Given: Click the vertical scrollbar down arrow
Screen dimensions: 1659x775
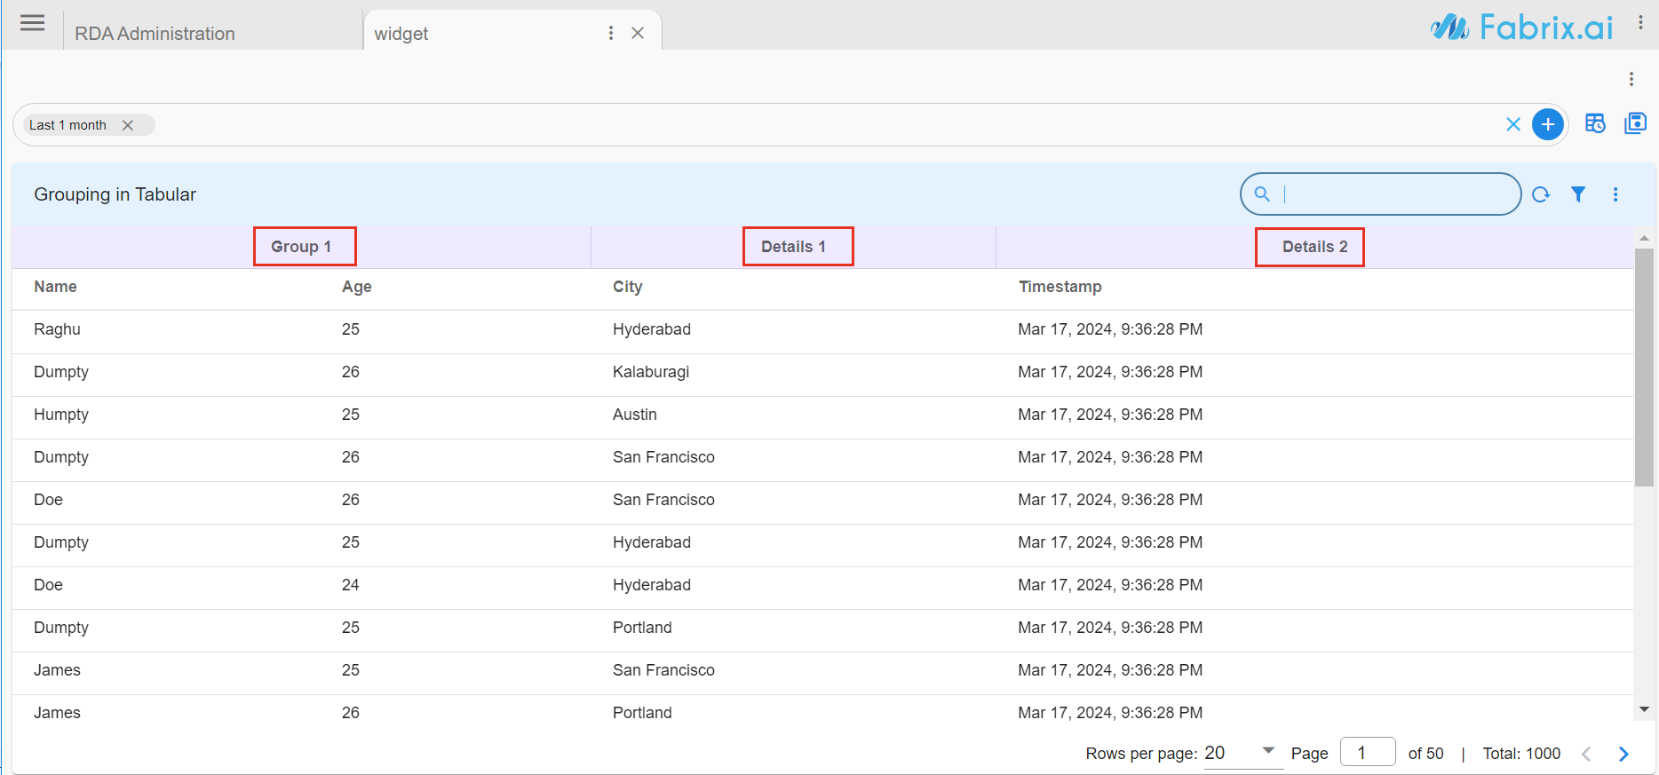Looking at the screenshot, I should click(x=1644, y=709).
